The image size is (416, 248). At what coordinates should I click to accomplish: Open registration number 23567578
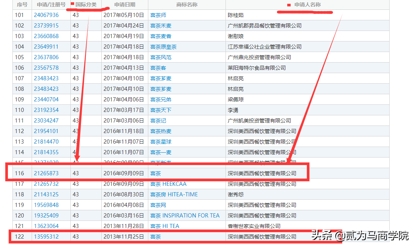46,68
